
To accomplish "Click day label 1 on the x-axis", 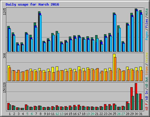I will (x=10, y=114).
